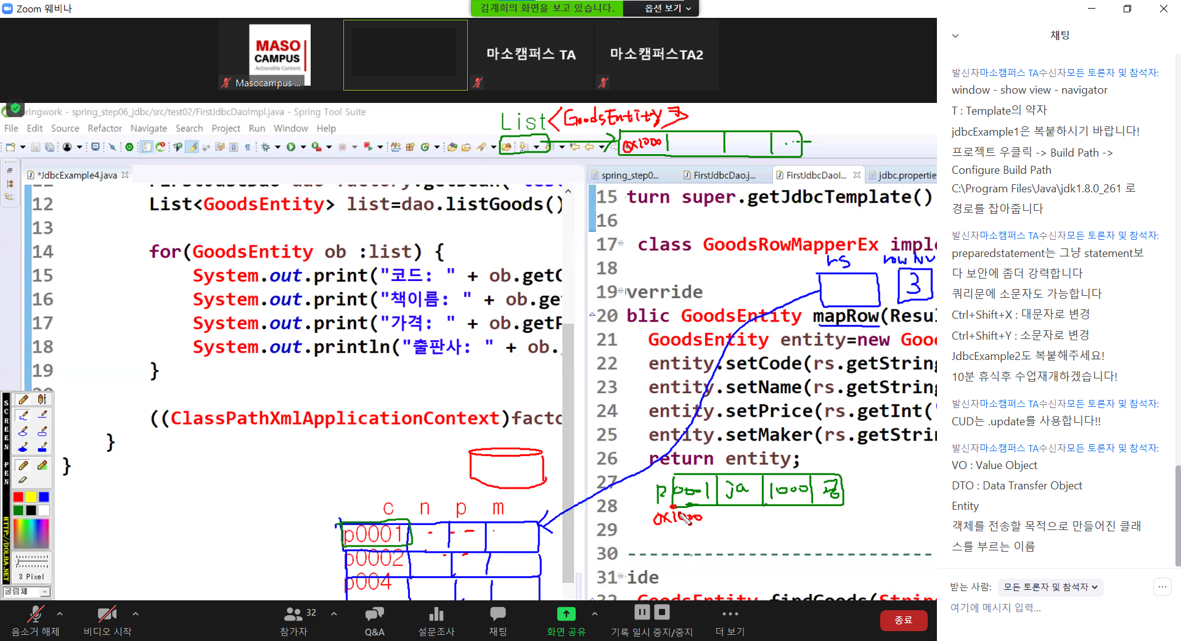
Task: Stop the recording
Action: (x=662, y=612)
